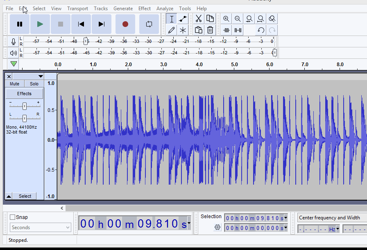
Task: Enable the Snap checkbox
Action: click(x=13, y=217)
